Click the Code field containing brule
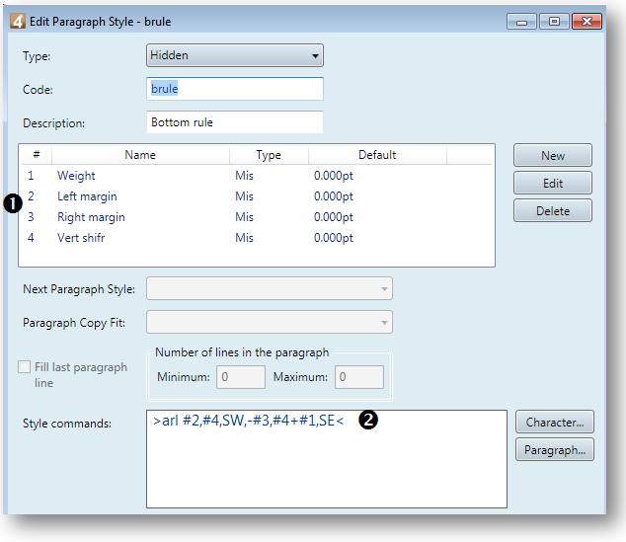 235,89
